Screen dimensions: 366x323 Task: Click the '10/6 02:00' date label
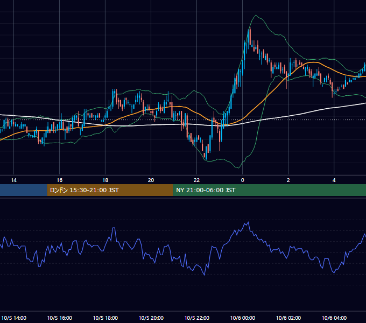(x=288, y=318)
